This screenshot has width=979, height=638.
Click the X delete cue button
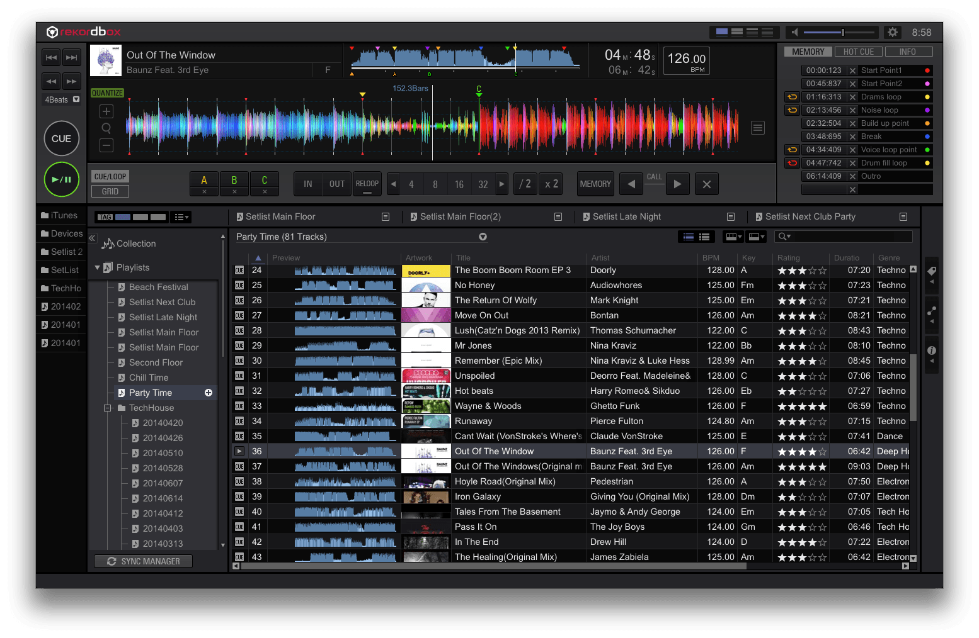707,184
